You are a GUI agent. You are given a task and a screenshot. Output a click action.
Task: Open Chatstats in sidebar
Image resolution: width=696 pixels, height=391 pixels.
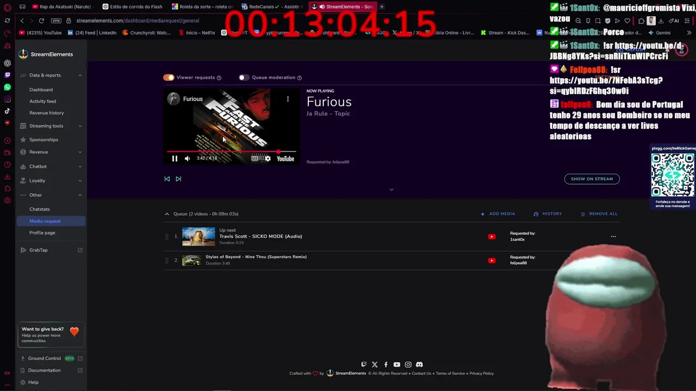point(39,209)
